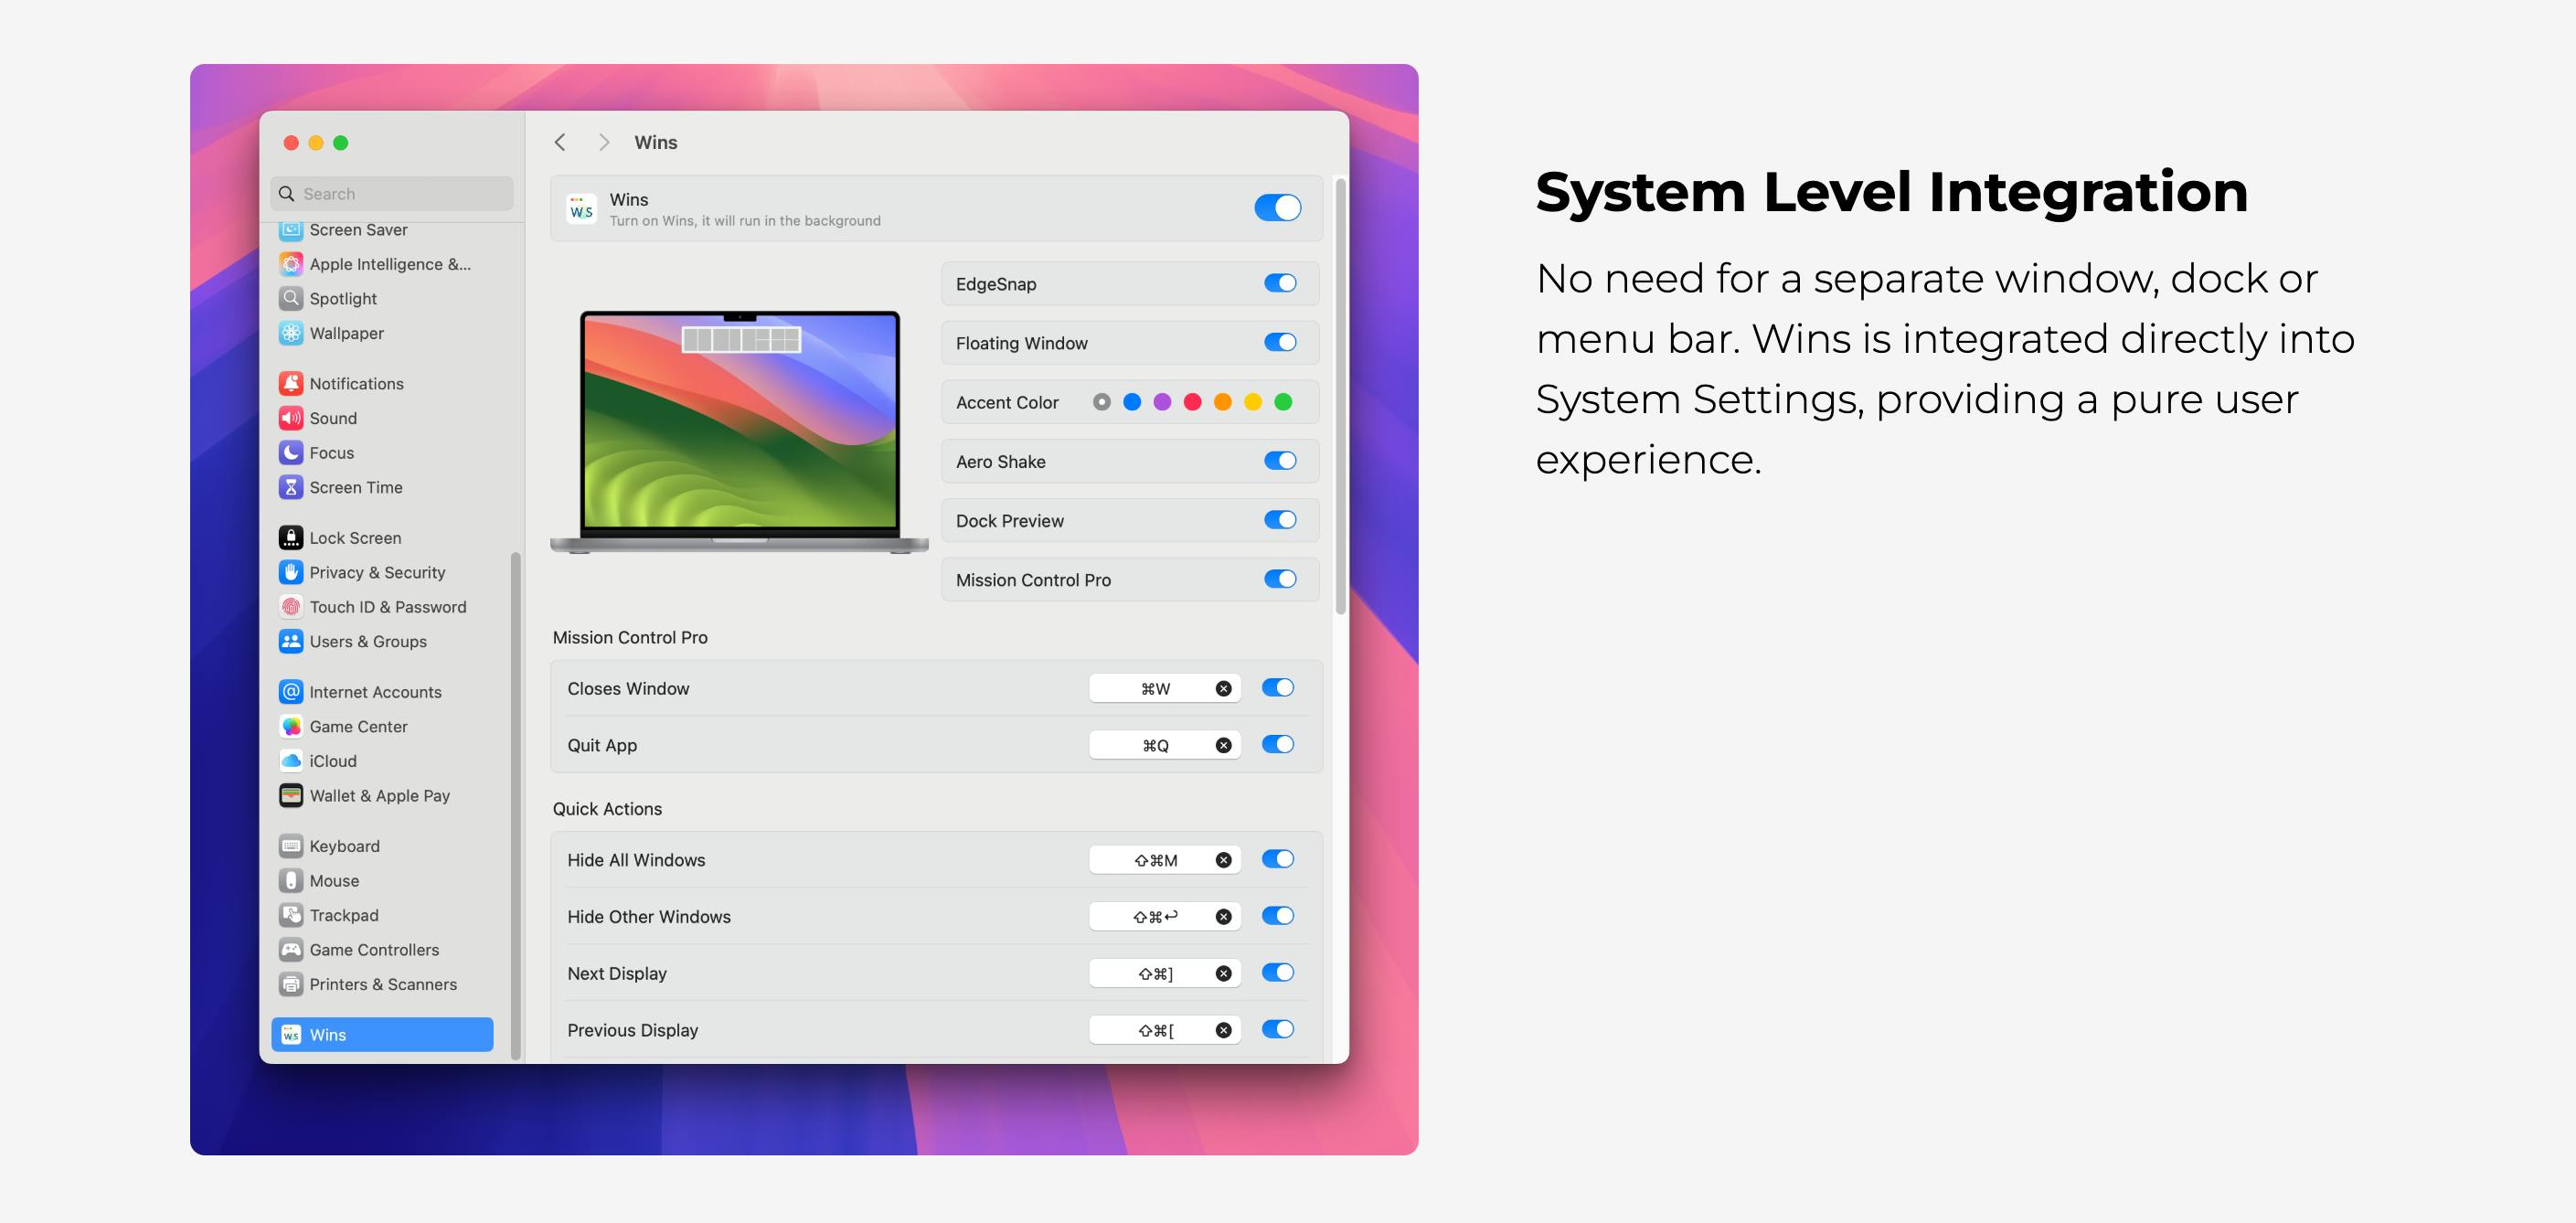Select the Trackpad icon in sidebar
The height and width of the screenshot is (1223, 2576).
click(x=291, y=914)
